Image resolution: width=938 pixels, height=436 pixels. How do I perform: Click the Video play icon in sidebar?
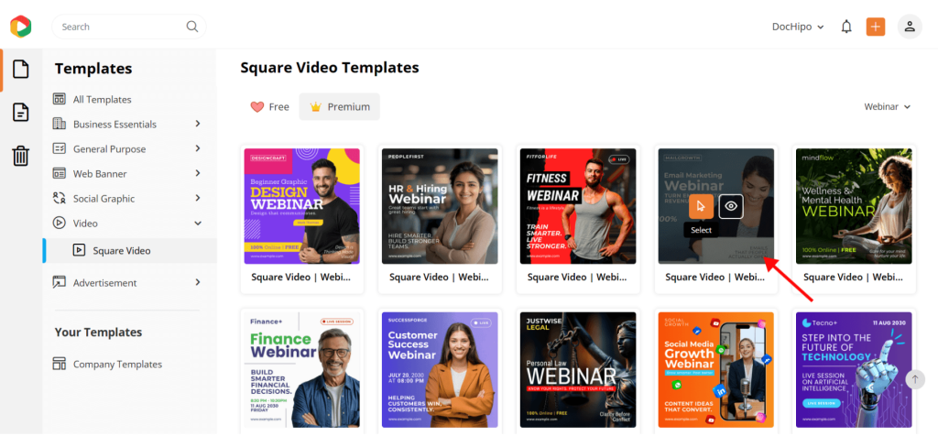click(x=60, y=223)
